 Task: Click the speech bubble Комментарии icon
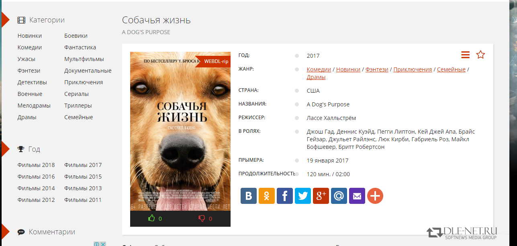tap(21, 232)
